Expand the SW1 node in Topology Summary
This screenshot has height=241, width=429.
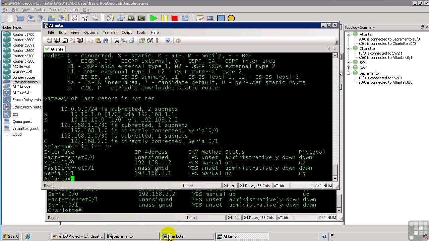click(x=349, y=62)
